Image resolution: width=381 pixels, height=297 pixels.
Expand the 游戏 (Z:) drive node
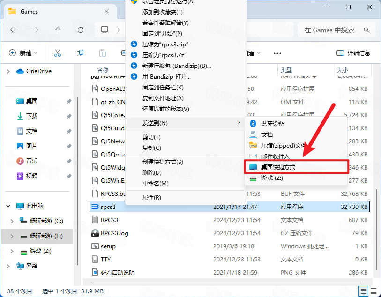pyautogui.click(x=12, y=251)
